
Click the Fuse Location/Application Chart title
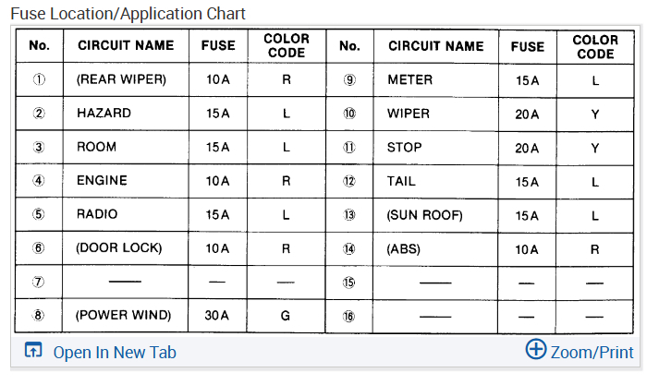128,14
